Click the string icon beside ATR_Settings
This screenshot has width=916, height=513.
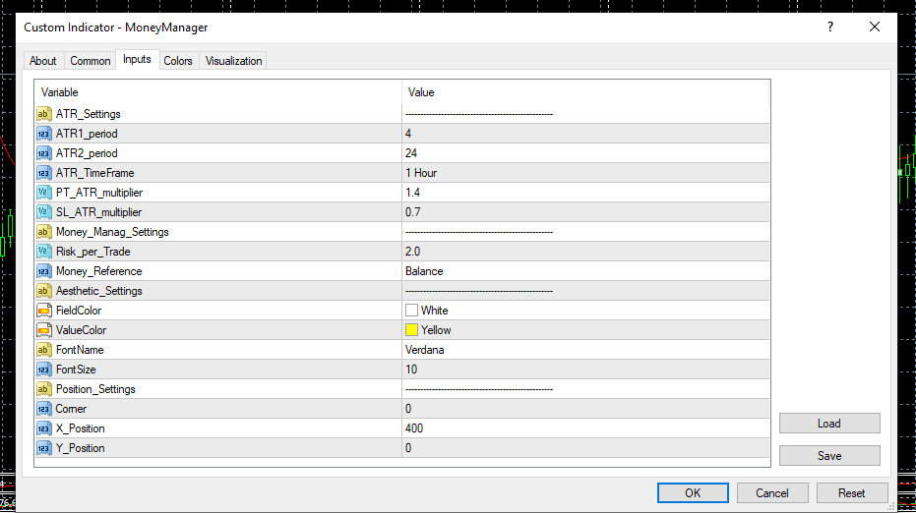pyautogui.click(x=44, y=114)
